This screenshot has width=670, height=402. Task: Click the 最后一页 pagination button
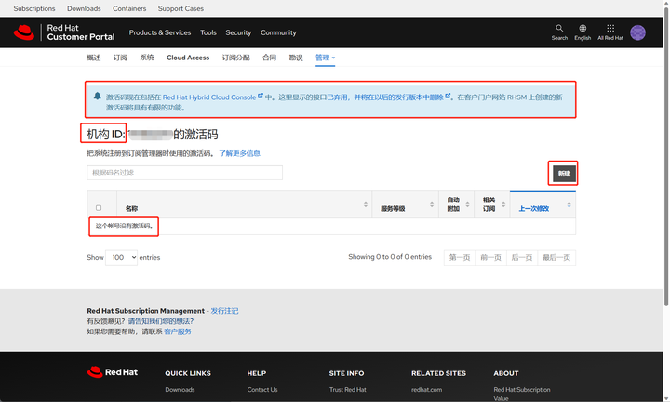[x=556, y=257]
